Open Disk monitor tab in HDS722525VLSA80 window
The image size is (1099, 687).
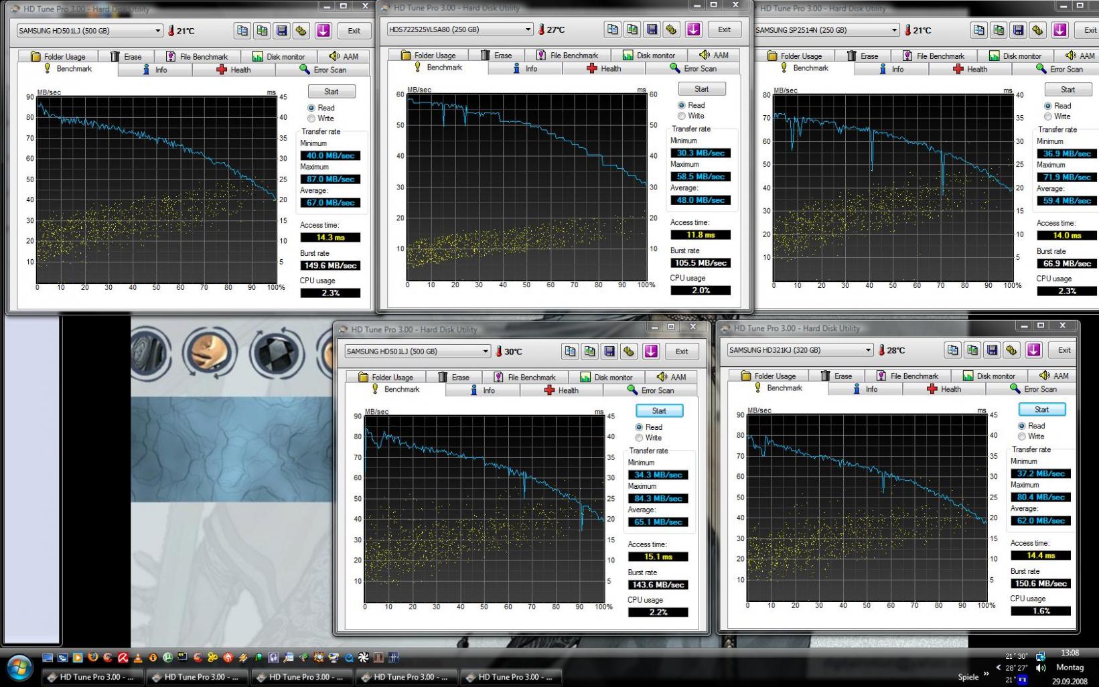click(649, 56)
